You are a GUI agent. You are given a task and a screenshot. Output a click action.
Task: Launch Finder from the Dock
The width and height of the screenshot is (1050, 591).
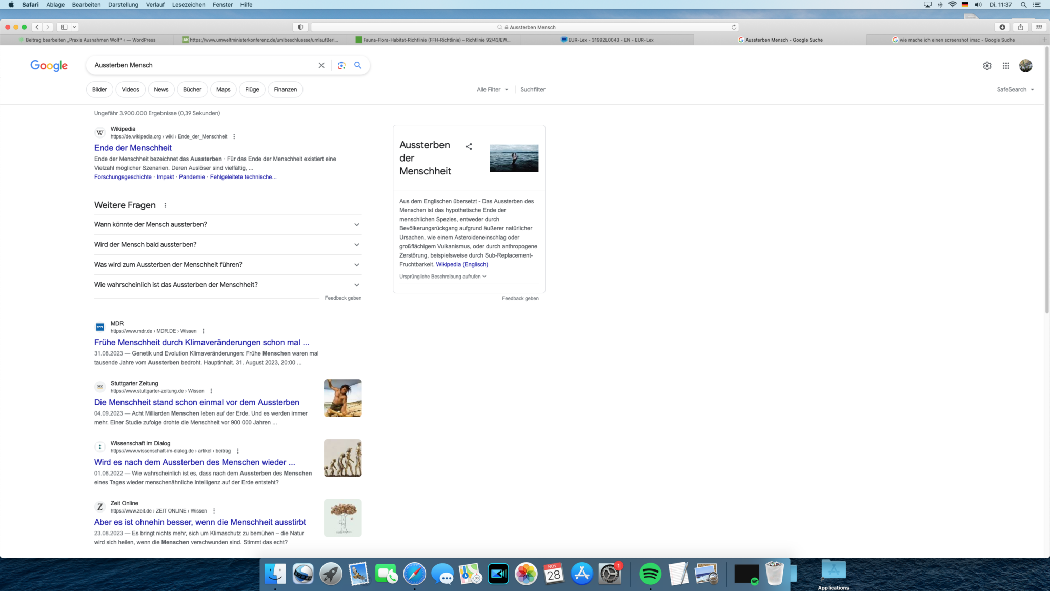(x=275, y=574)
